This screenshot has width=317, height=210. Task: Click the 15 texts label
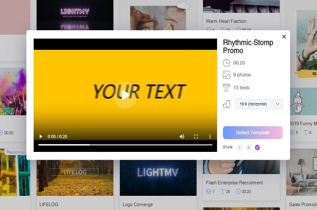tap(241, 88)
